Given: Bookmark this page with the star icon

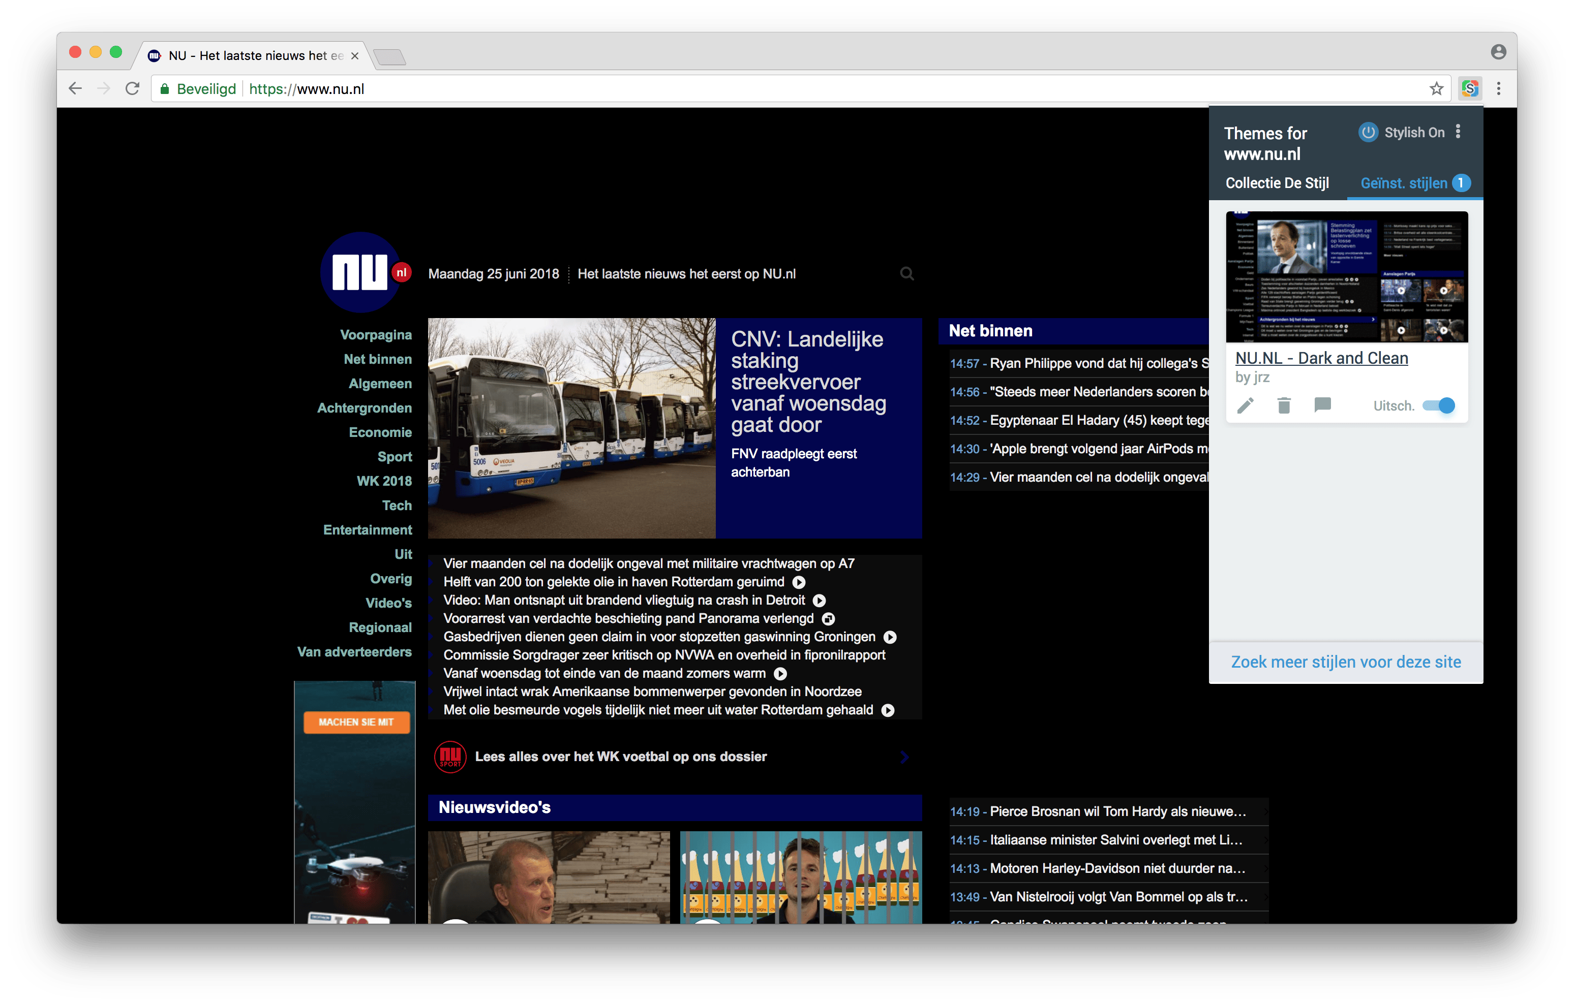Looking at the screenshot, I should click(1436, 89).
